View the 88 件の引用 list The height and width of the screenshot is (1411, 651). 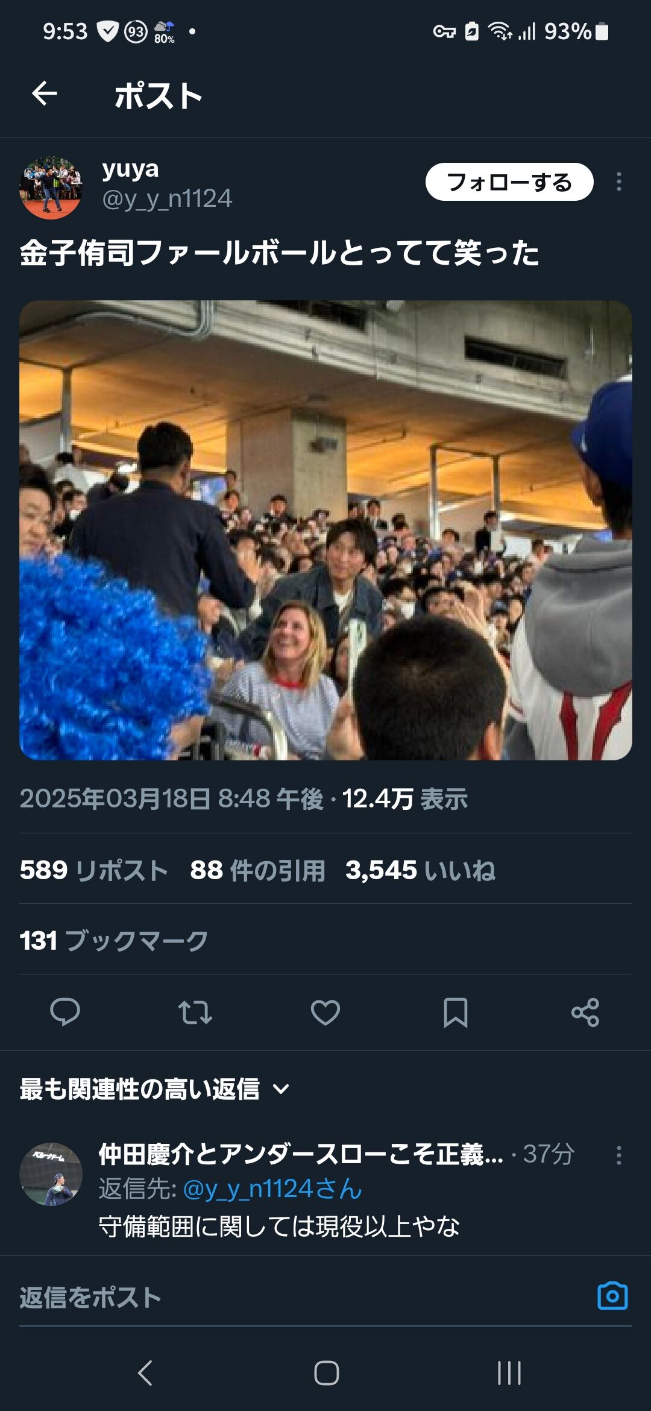click(x=257, y=870)
